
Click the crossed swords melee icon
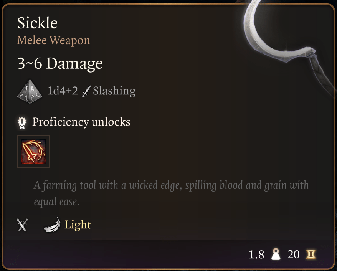point(22,225)
